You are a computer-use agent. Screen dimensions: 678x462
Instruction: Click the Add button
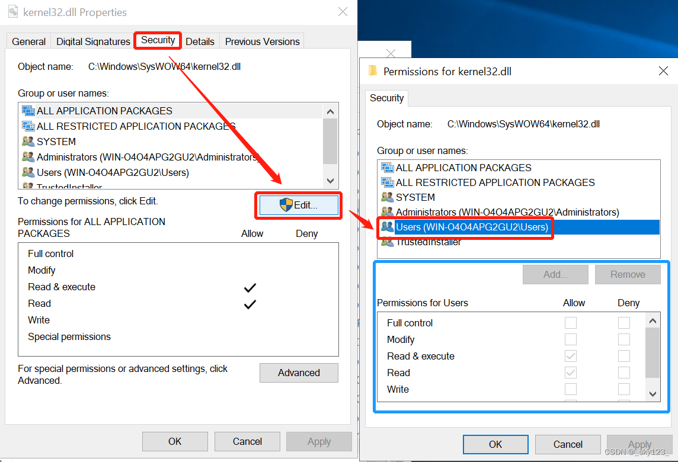(x=555, y=274)
